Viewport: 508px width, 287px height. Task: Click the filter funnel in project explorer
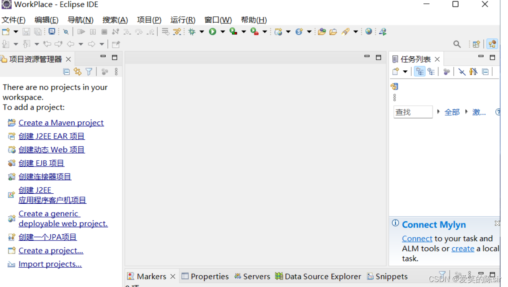[x=89, y=72]
